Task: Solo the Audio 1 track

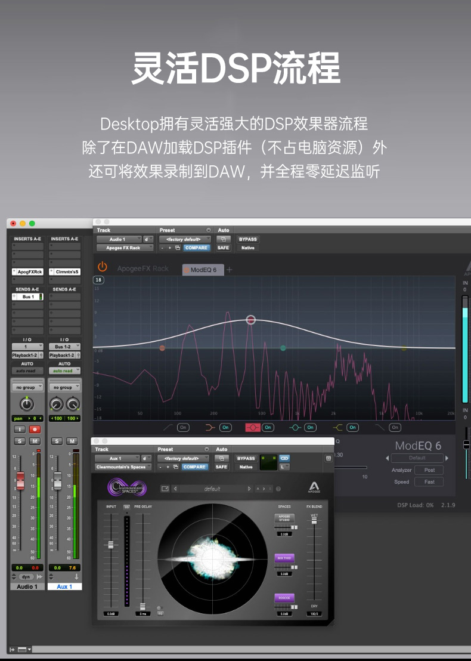Action: pos(20,441)
